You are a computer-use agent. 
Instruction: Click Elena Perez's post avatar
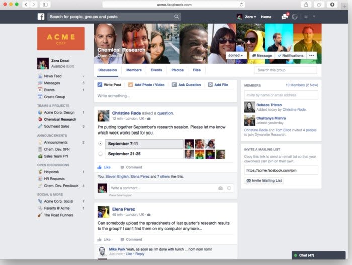103,212
